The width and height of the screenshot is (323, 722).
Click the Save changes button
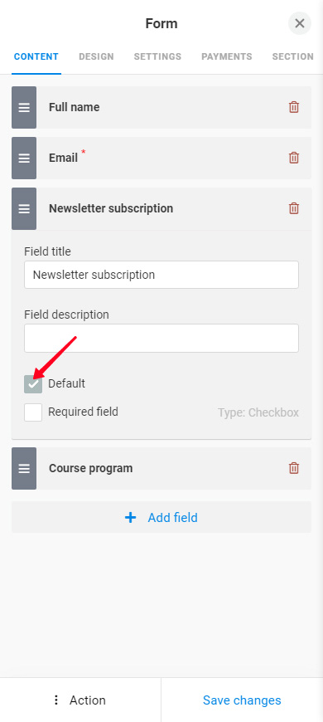click(242, 700)
